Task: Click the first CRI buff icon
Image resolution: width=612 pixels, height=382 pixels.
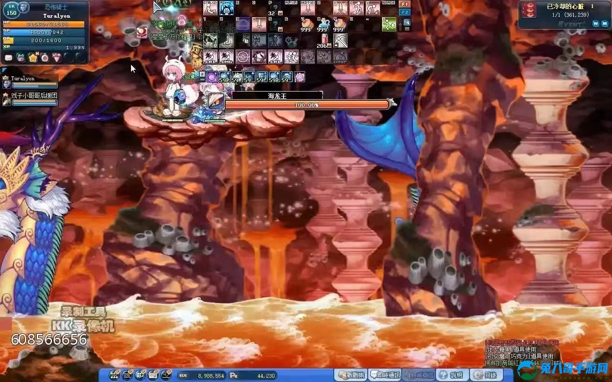Action: point(210,57)
